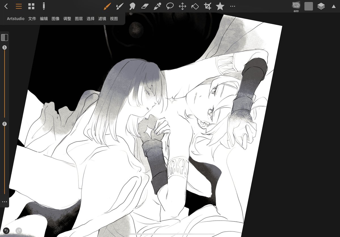The image size is (340, 237).
Task: Click the F flow slider handle
Action: tap(5, 124)
